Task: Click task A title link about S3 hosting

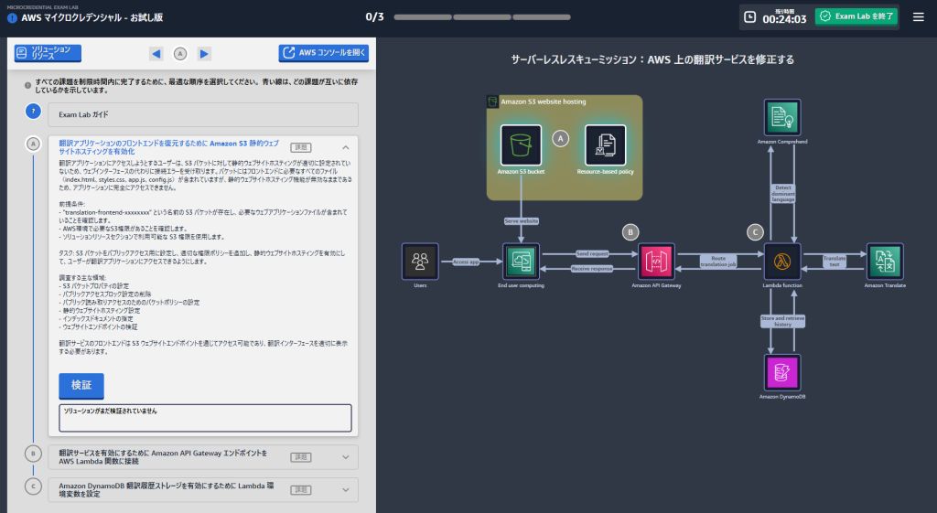Action: pyautogui.click(x=168, y=147)
